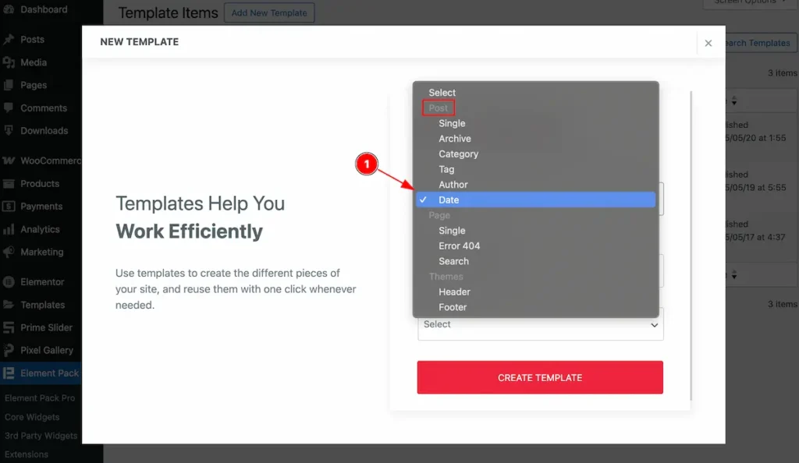Click the Analytics bar chart icon
The width and height of the screenshot is (799, 463).
pos(9,230)
